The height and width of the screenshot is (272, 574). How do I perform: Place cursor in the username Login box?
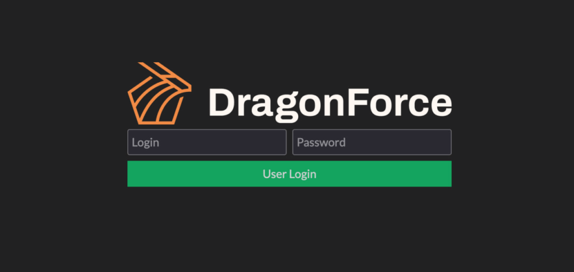pyautogui.click(x=207, y=142)
